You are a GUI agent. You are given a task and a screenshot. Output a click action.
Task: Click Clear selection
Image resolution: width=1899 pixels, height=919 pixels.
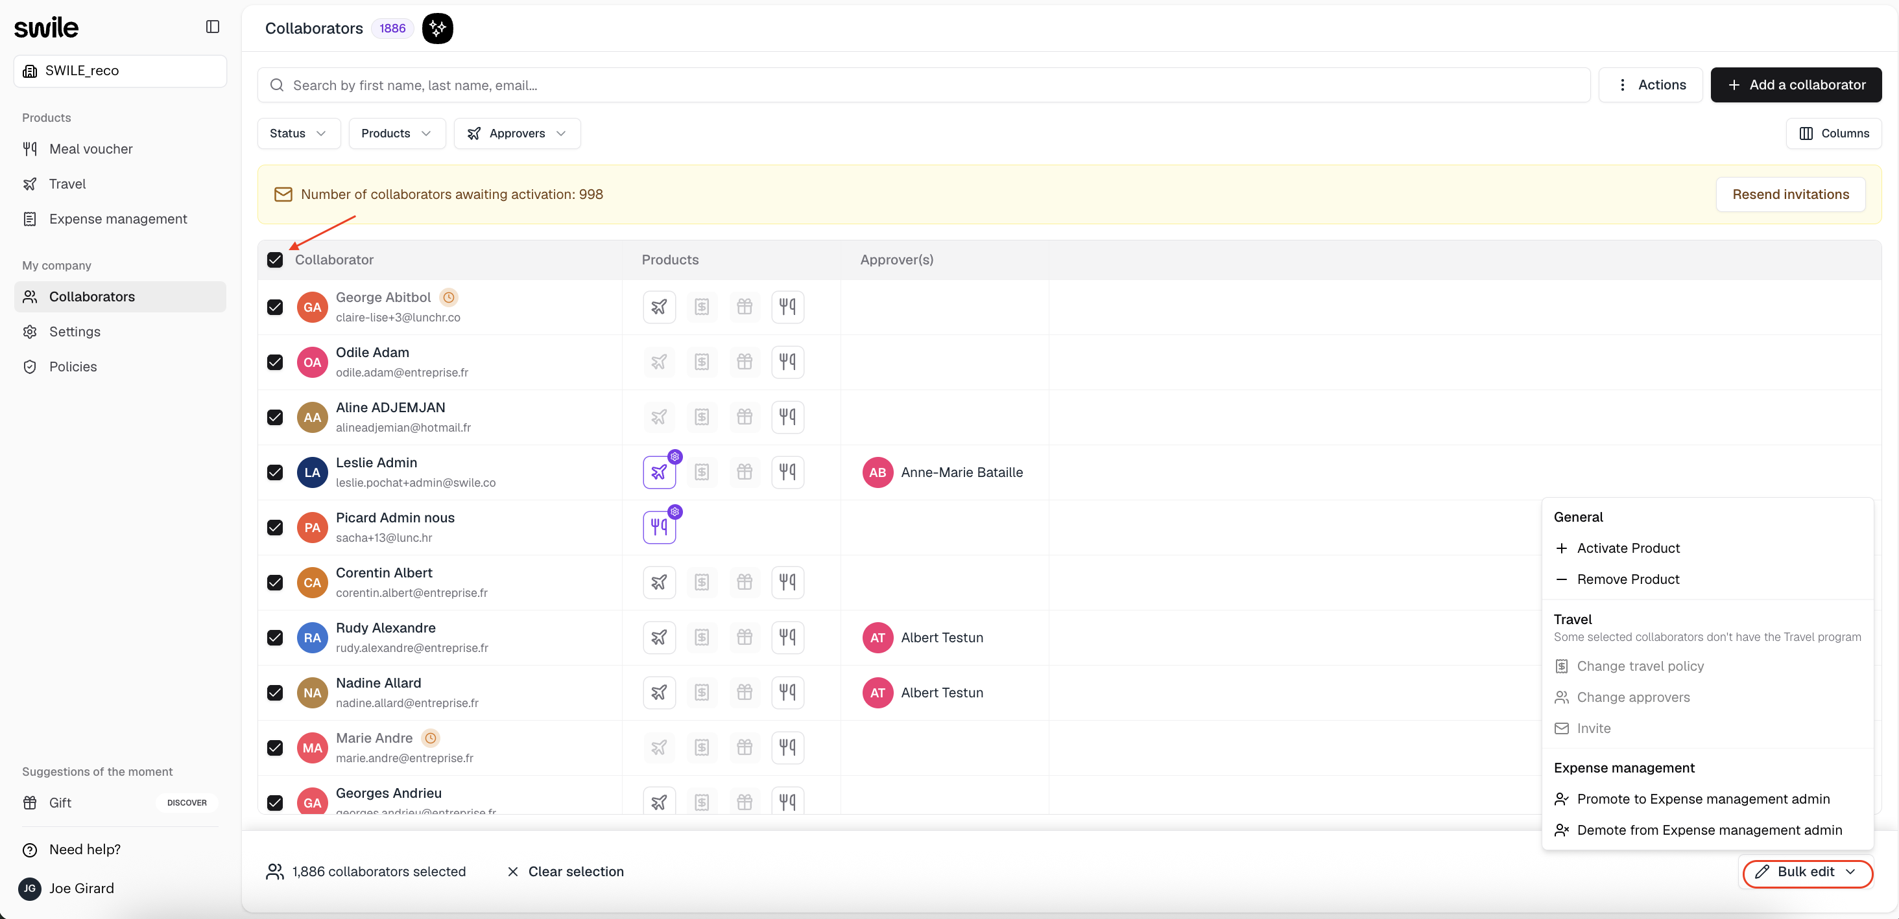[566, 872]
